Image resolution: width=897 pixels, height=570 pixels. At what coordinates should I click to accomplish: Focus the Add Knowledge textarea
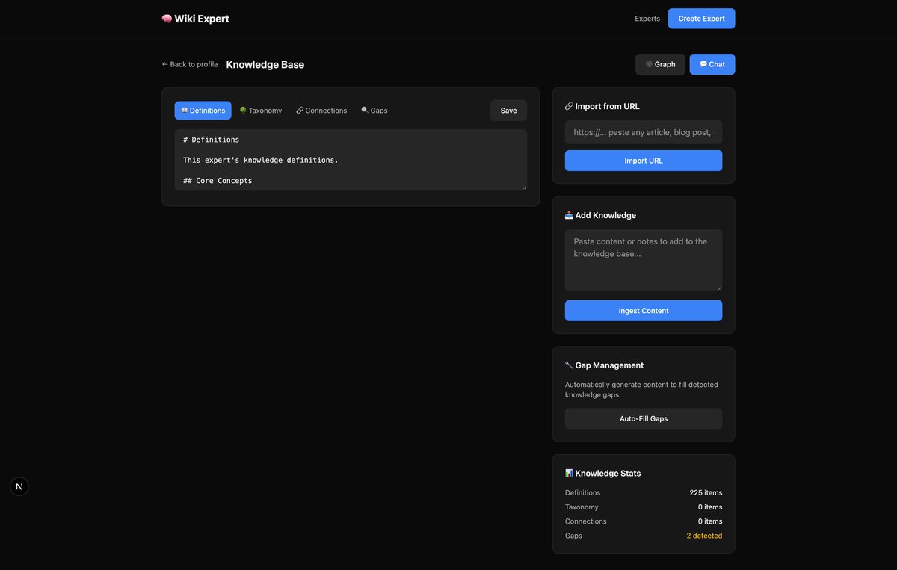(x=644, y=260)
